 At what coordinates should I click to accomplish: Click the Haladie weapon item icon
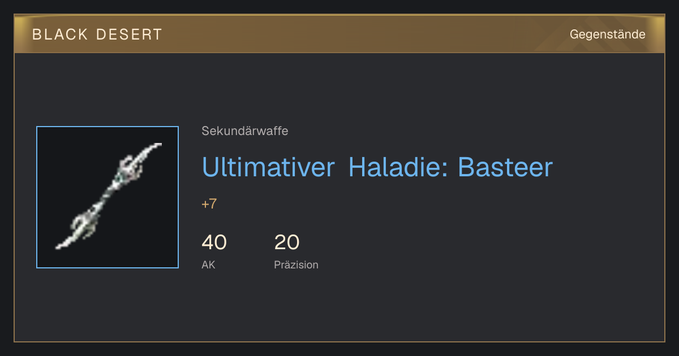coord(108,197)
